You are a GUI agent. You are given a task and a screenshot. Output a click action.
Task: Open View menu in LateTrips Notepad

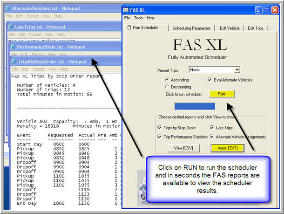(49, 35)
